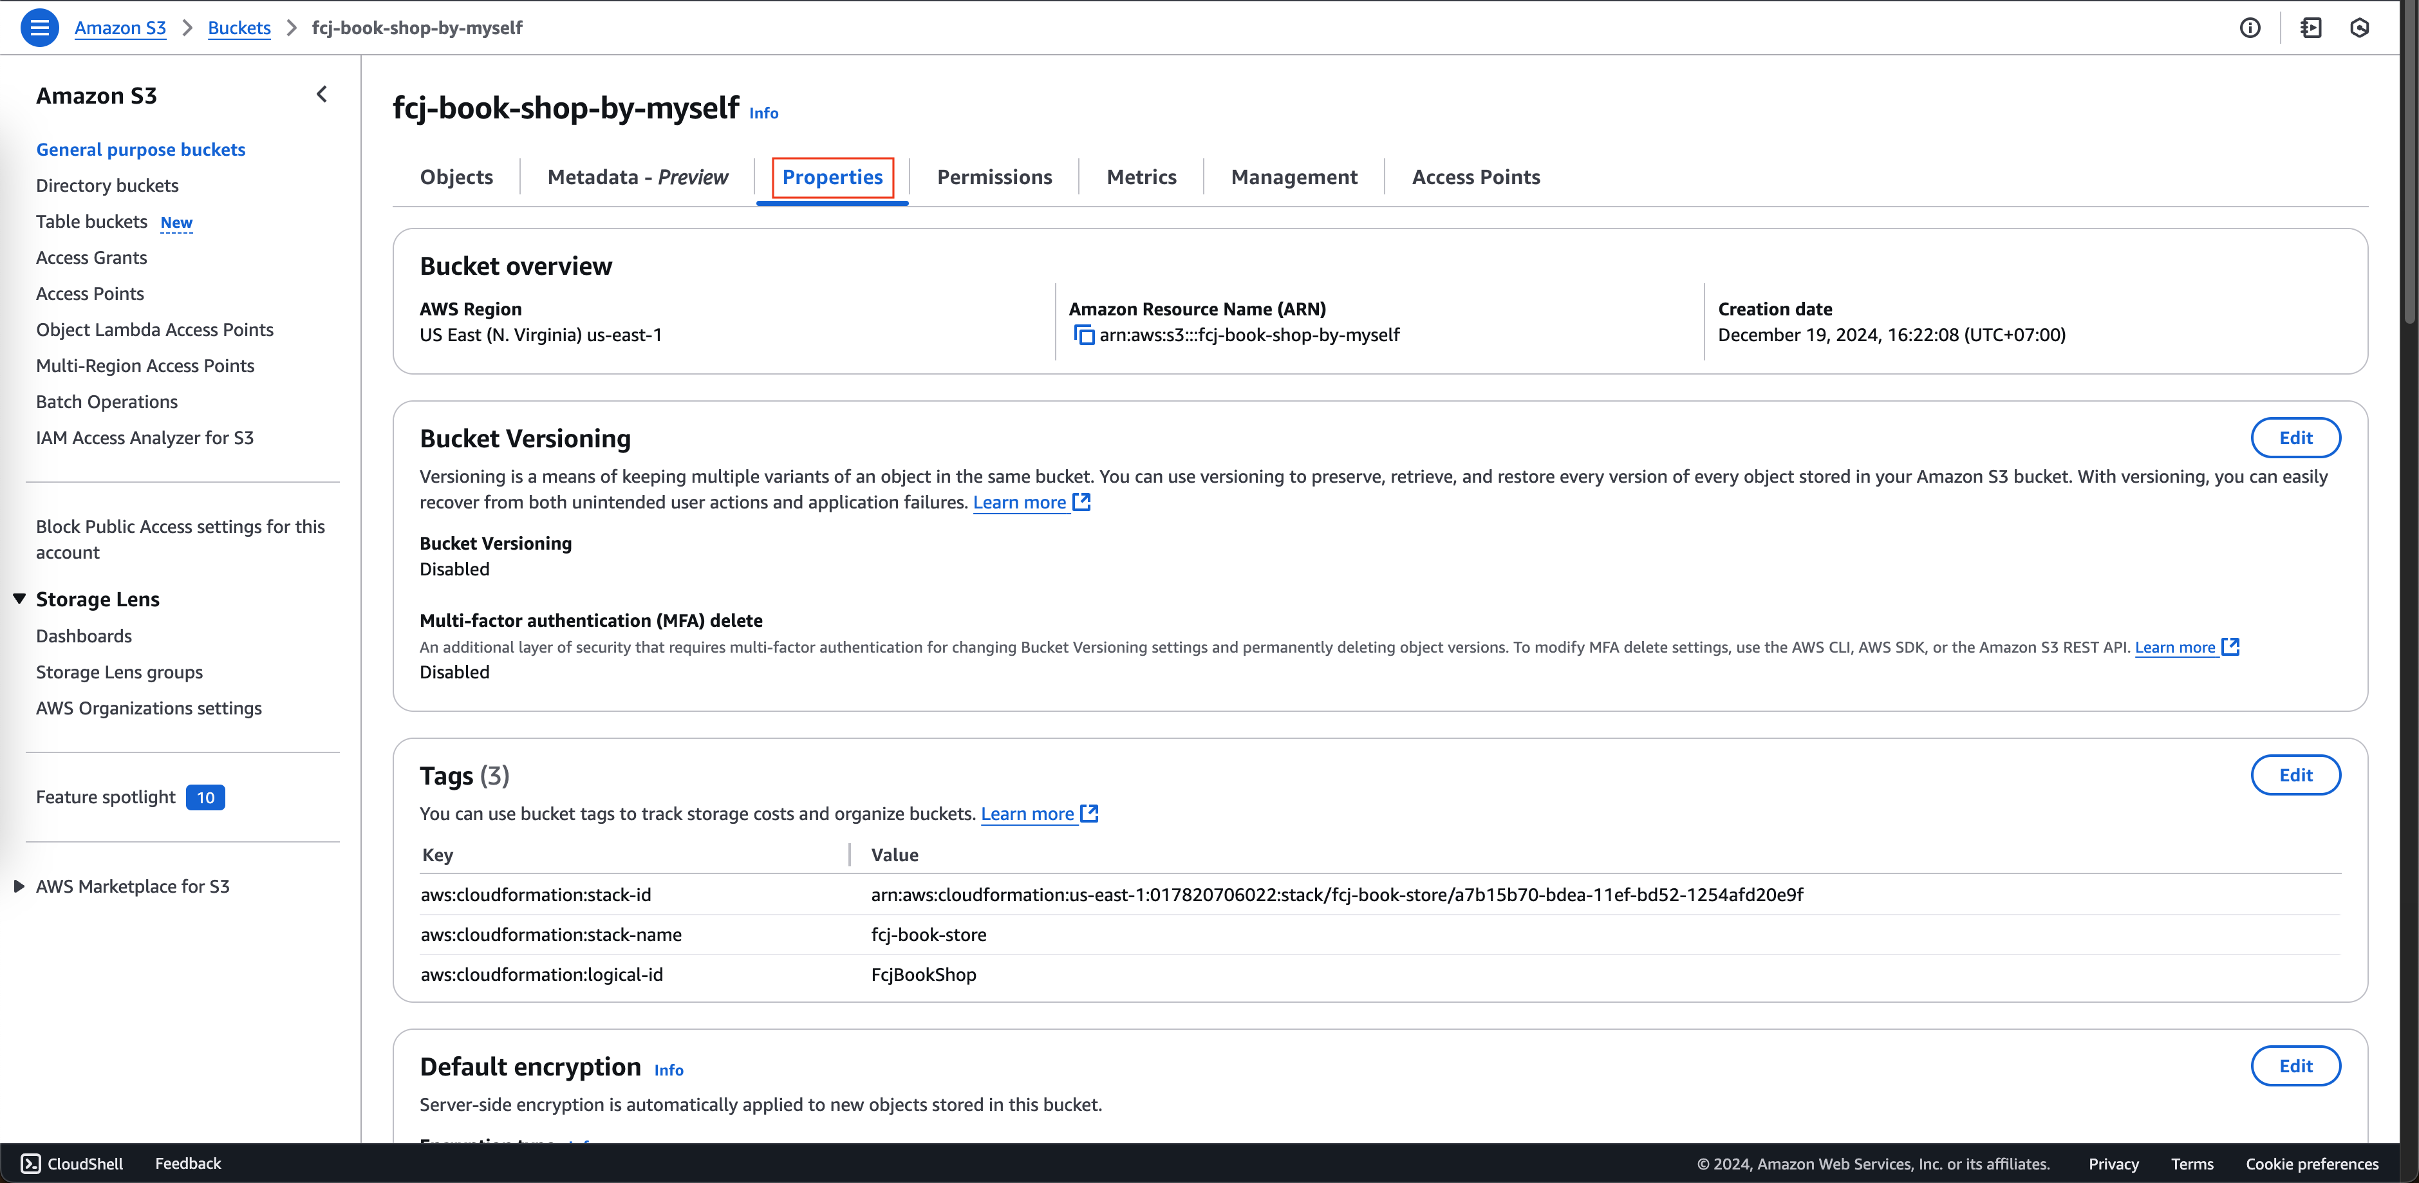Open the panel icon beside the info circle
The height and width of the screenshot is (1183, 2419).
[2311, 27]
